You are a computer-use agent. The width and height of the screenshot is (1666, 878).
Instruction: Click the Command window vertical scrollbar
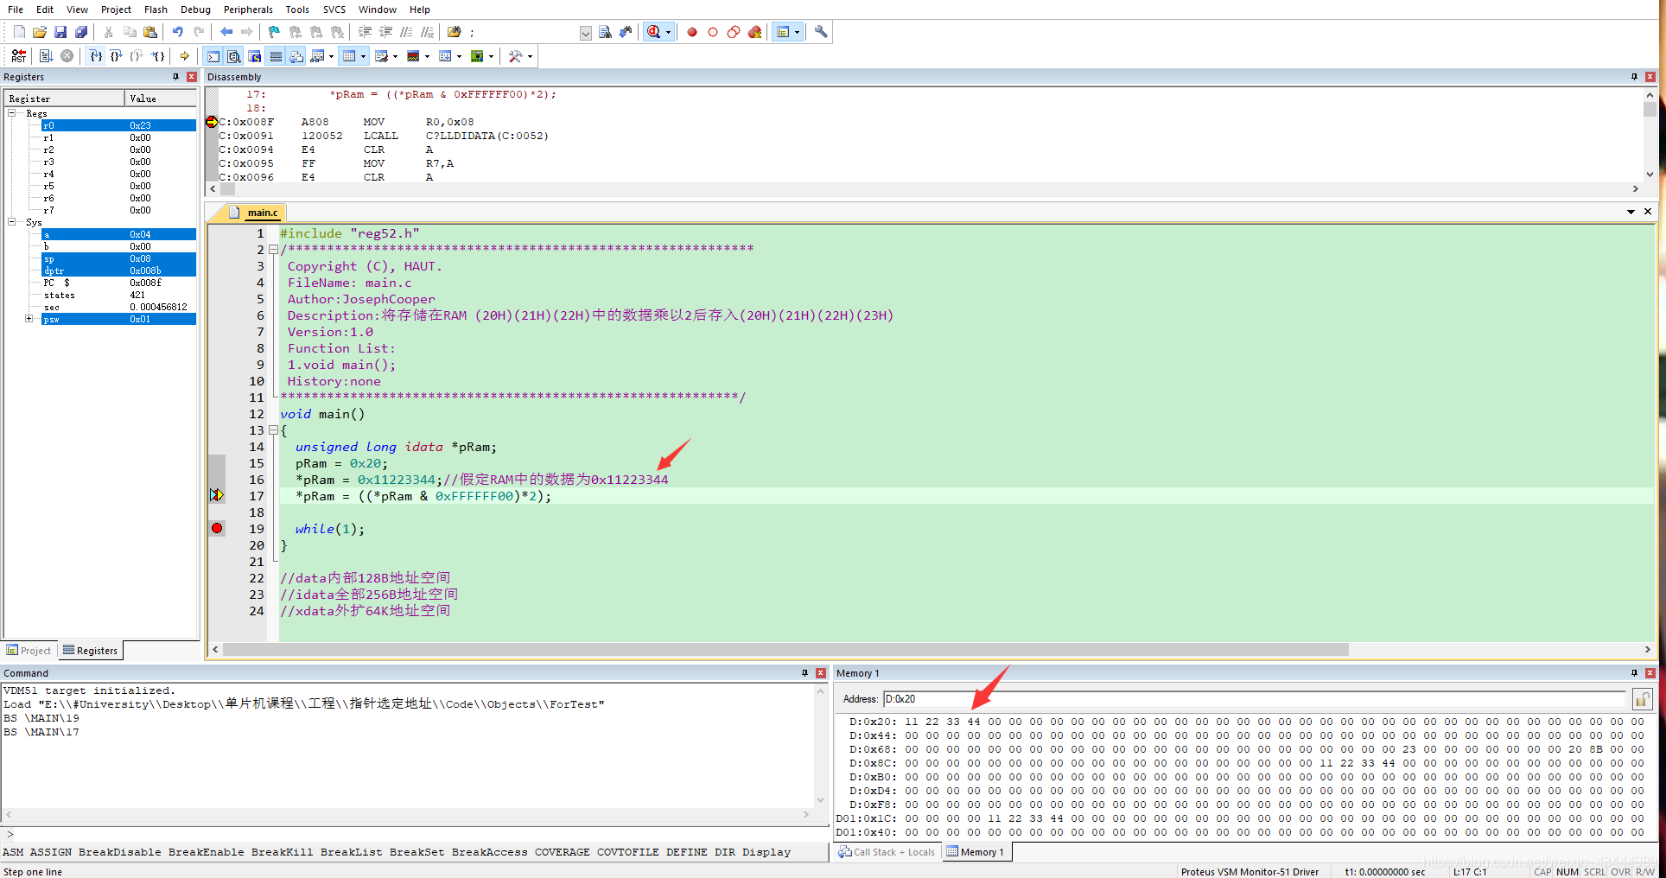(820, 746)
